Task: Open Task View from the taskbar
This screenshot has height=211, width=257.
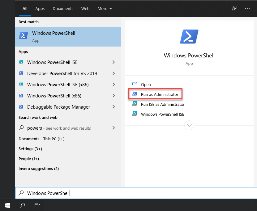Action: pyautogui.click(x=37, y=205)
